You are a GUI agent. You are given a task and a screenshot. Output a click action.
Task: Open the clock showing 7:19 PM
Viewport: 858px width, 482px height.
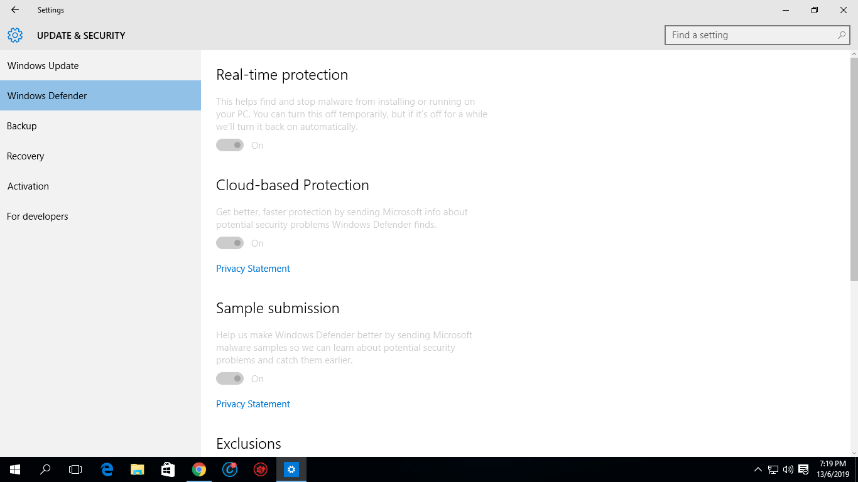pyautogui.click(x=833, y=469)
